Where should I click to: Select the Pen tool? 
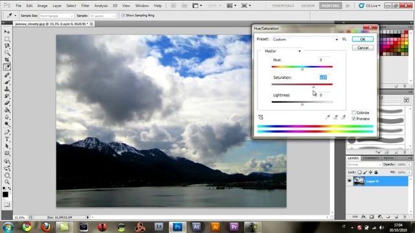pyautogui.click(x=7, y=132)
